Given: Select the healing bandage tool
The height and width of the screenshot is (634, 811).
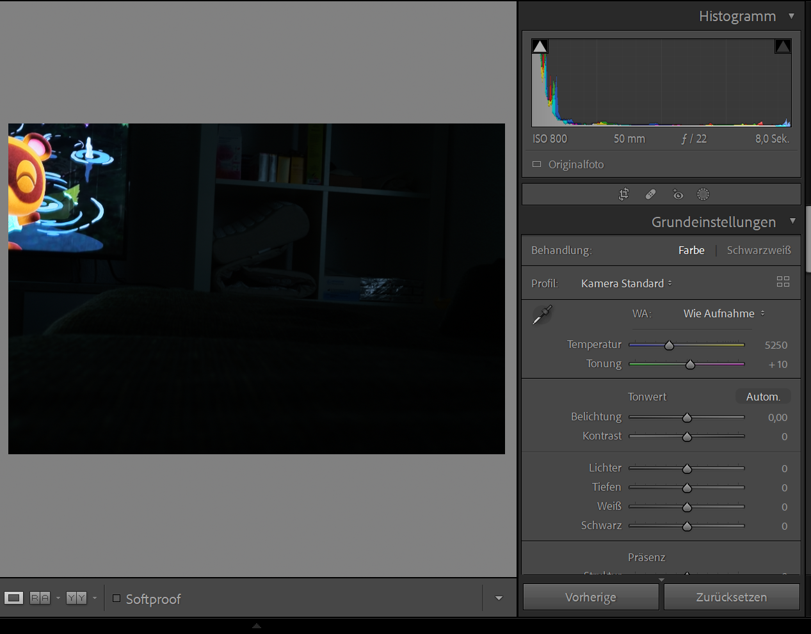Looking at the screenshot, I should [650, 194].
